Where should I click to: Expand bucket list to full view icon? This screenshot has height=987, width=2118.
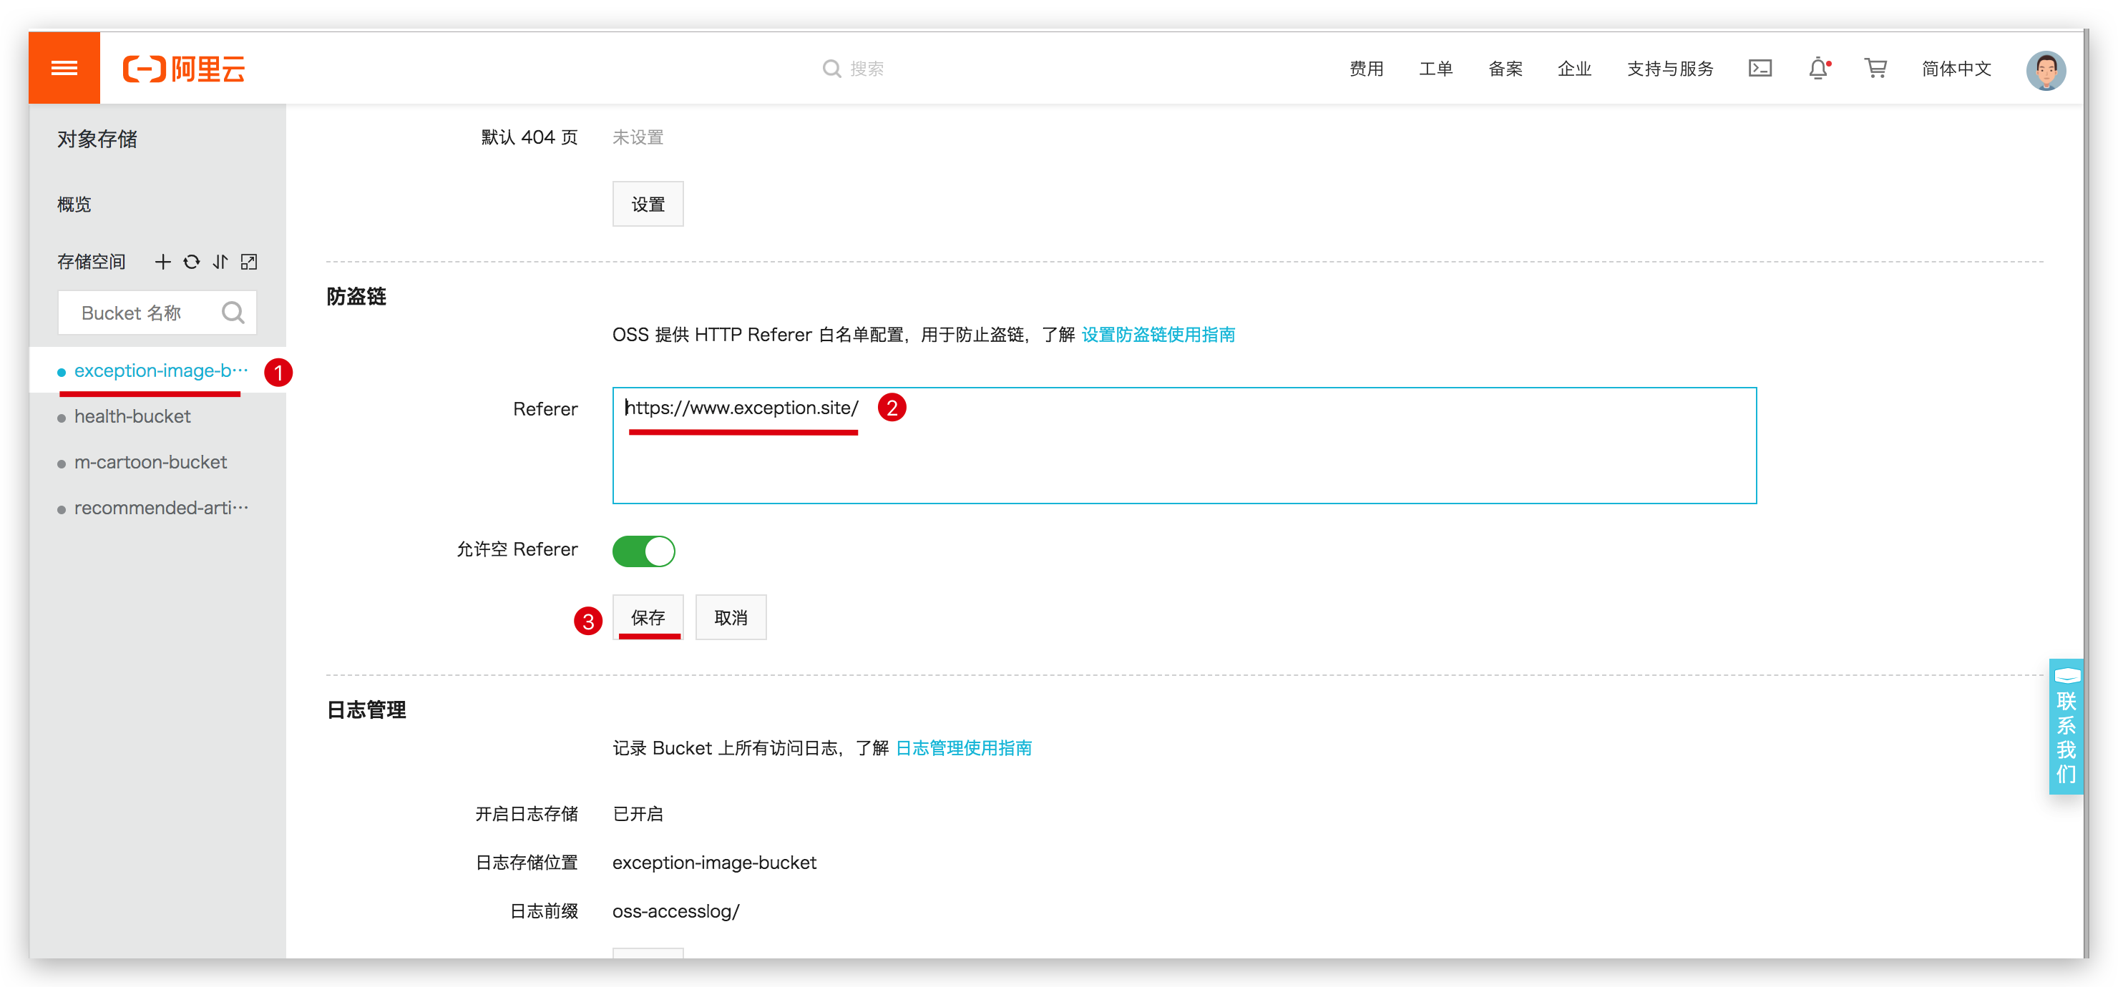pyautogui.click(x=249, y=262)
